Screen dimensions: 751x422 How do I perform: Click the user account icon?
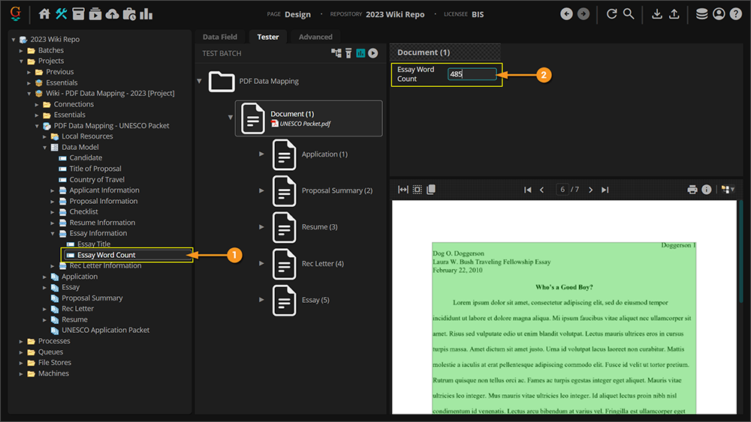pos(719,14)
